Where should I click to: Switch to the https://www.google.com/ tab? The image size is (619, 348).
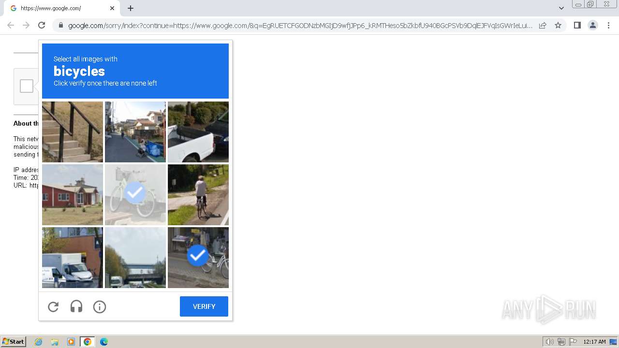(62, 8)
